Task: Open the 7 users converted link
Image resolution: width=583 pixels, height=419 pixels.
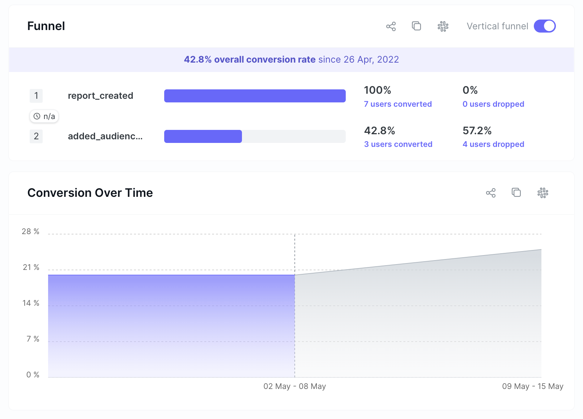Action: [397, 104]
